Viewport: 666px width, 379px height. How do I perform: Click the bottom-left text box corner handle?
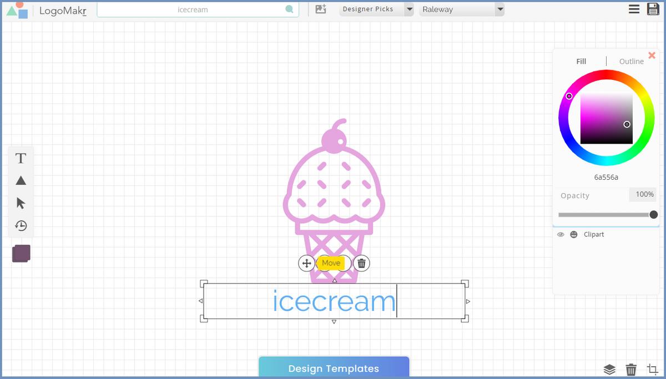pos(204,319)
